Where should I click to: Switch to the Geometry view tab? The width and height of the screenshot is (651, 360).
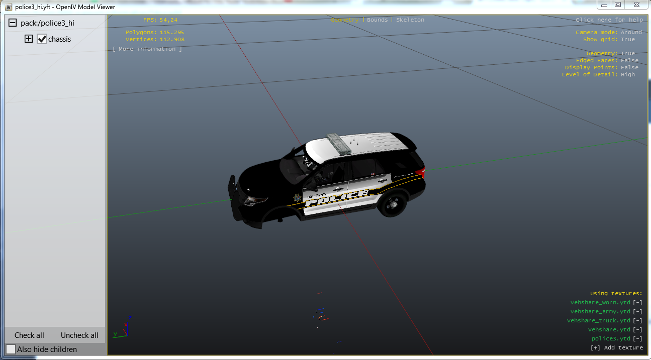click(345, 20)
